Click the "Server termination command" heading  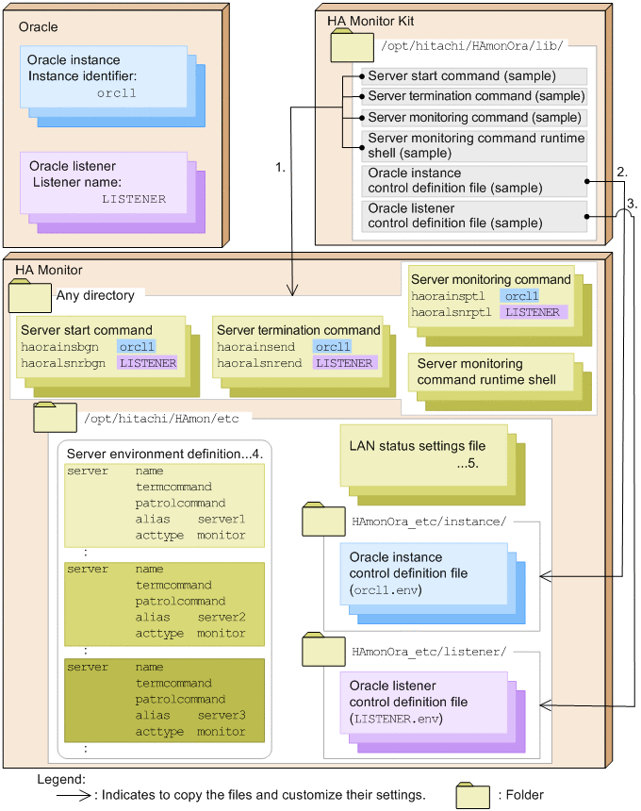point(298,330)
